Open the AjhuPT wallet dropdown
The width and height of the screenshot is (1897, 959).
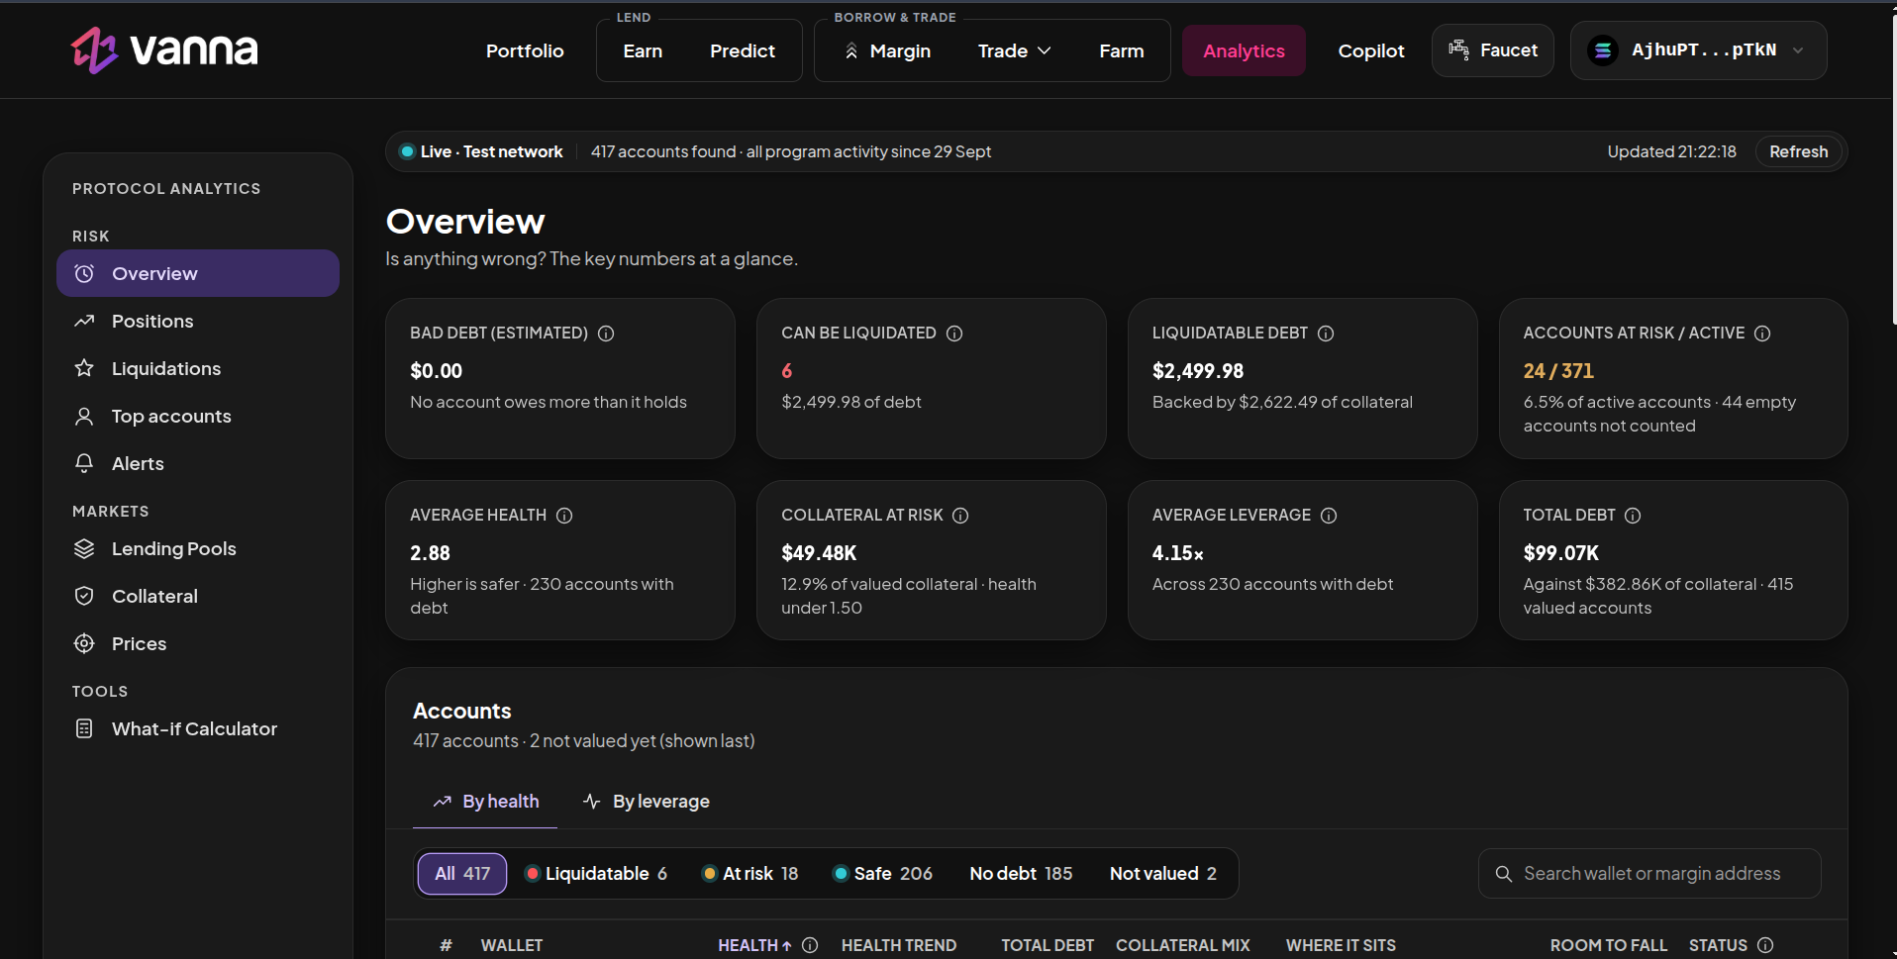1698,50
